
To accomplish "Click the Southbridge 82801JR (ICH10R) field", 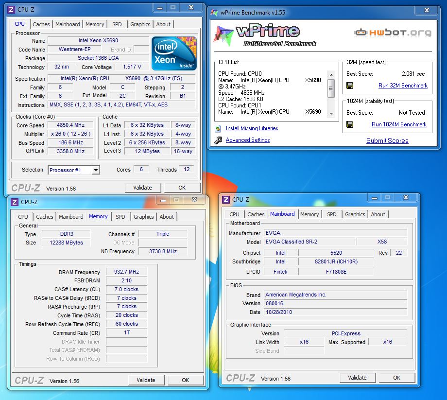I will pos(336,261).
